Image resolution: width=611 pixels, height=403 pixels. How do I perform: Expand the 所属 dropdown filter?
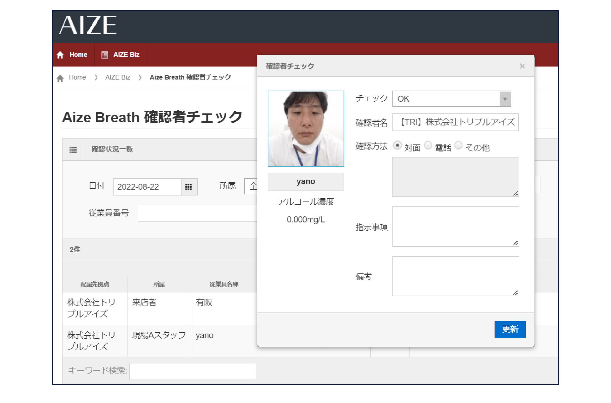pos(251,186)
